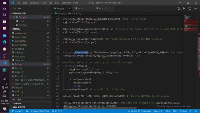The image size is (200, 113).
Task: Change language mode Python
Action: coord(183,111)
